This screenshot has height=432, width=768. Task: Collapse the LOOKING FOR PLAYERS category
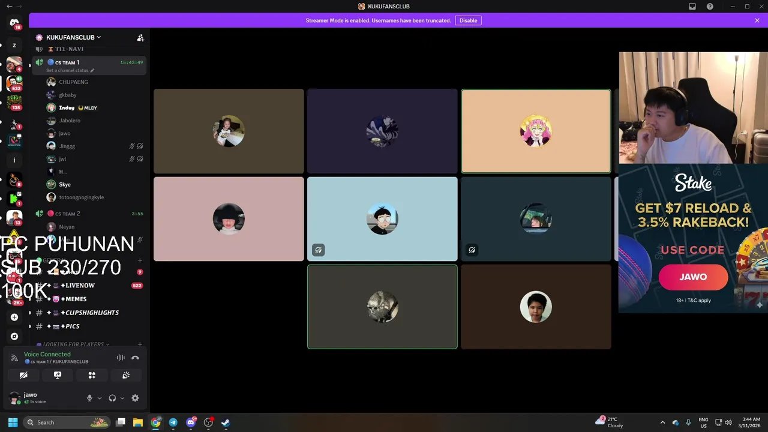coord(73,344)
